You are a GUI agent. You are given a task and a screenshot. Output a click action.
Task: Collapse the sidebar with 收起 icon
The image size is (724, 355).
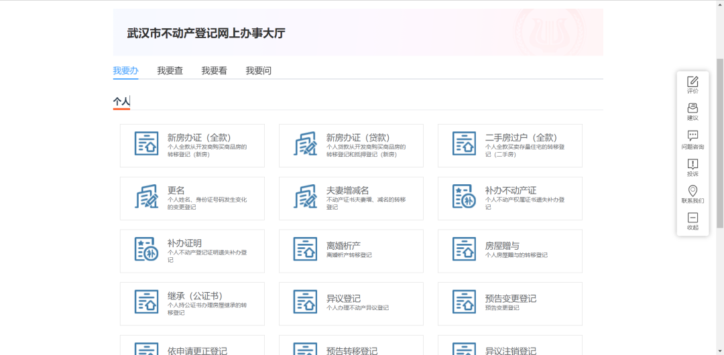point(692,218)
